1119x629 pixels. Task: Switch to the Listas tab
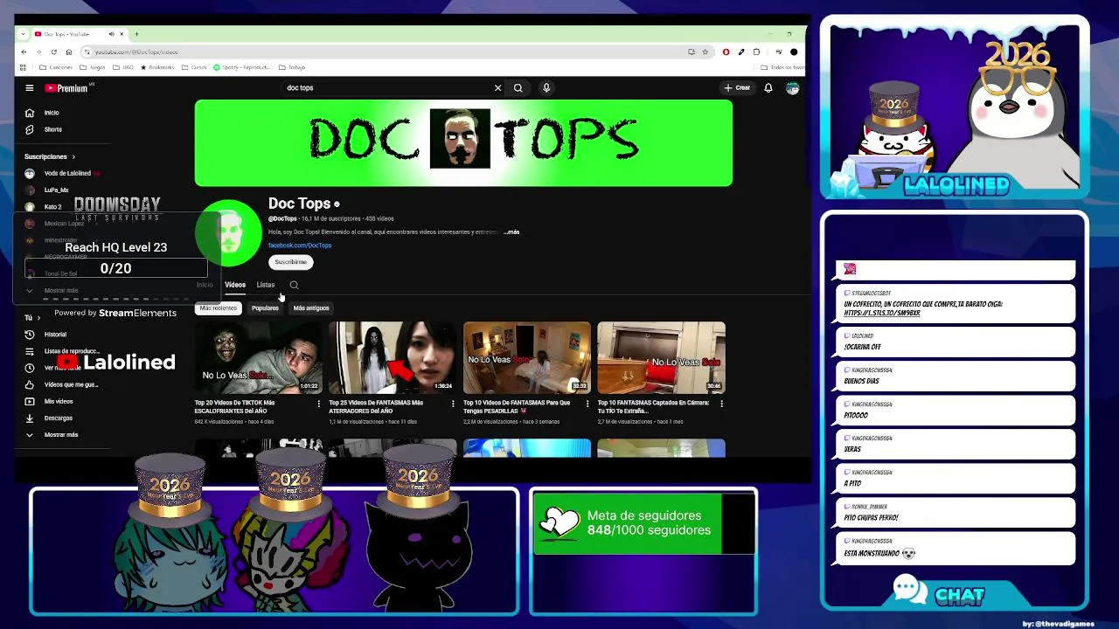265,285
